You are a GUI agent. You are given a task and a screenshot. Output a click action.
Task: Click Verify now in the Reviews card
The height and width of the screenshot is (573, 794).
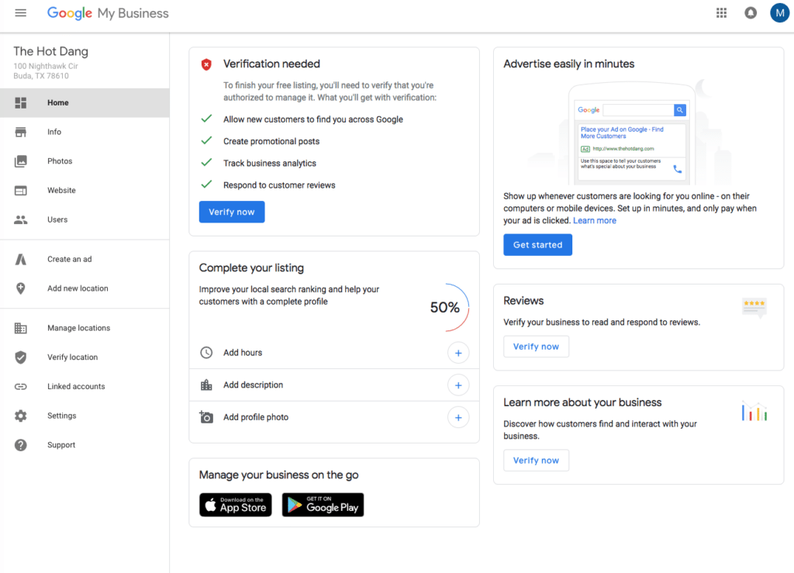pos(536,347)
